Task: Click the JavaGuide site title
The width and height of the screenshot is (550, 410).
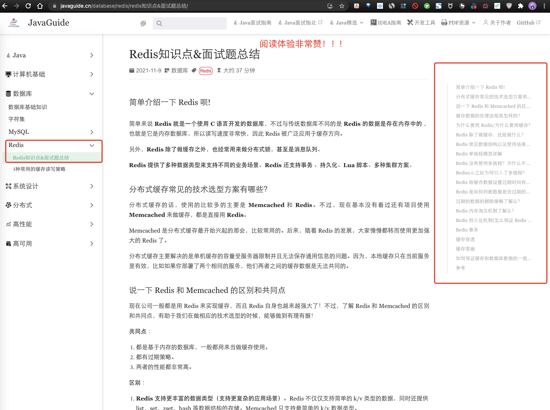Action: click(49, 23)
